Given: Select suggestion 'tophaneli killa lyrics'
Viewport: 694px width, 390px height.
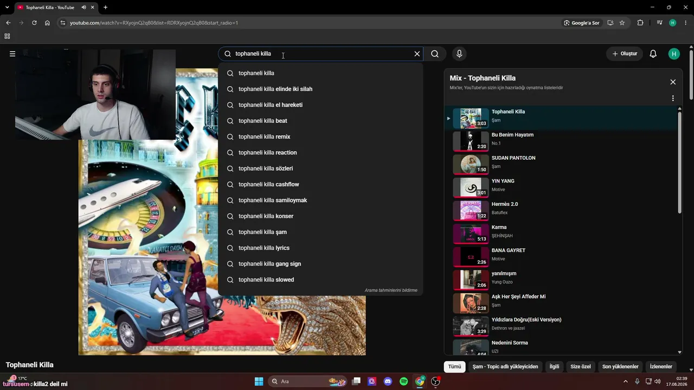Looking at the screenshot, I should point(320,248).
